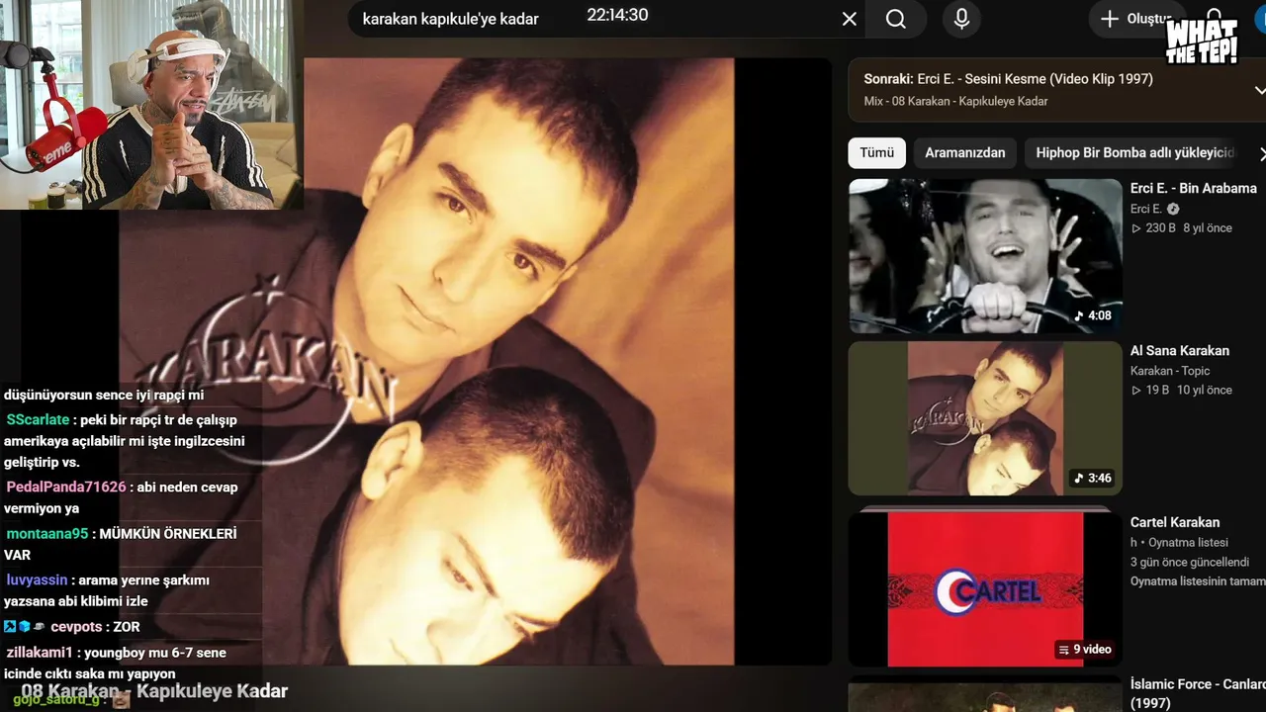The width and height of the screenshot is (1266, 712).
Task: Expand the Sonraki mix queue panel
Action: (x=1260, y=90)
